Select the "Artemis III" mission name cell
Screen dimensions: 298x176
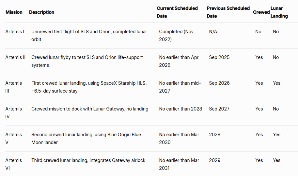(x=14, y=87)
